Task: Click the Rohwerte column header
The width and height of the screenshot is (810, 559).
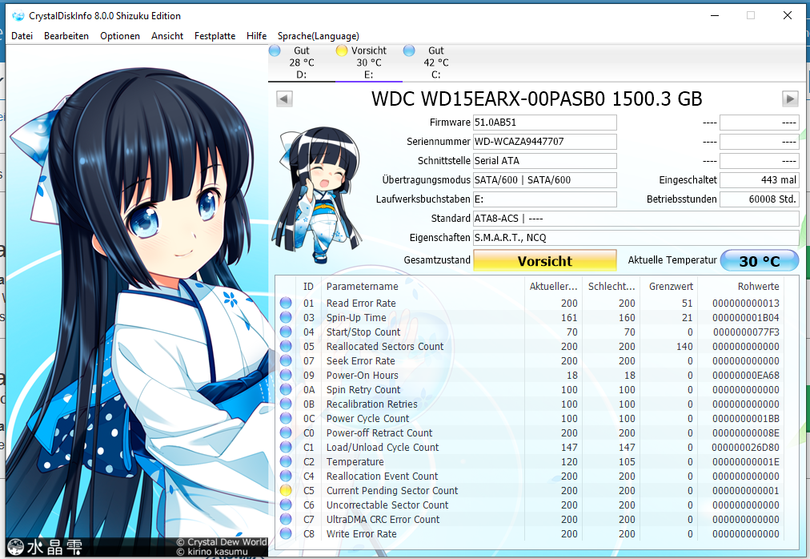Action: [758, 287]
